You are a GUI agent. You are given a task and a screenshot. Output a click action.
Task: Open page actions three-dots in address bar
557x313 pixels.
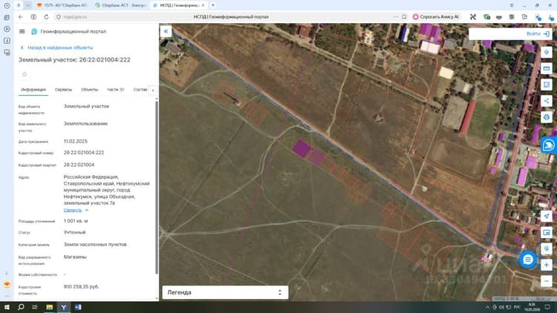point(396,16)
